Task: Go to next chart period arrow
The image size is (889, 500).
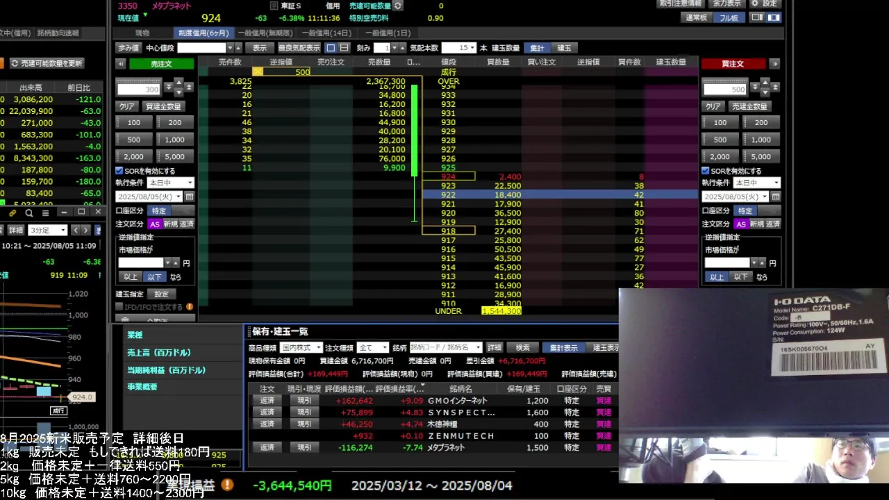Action: coord(85,230)
